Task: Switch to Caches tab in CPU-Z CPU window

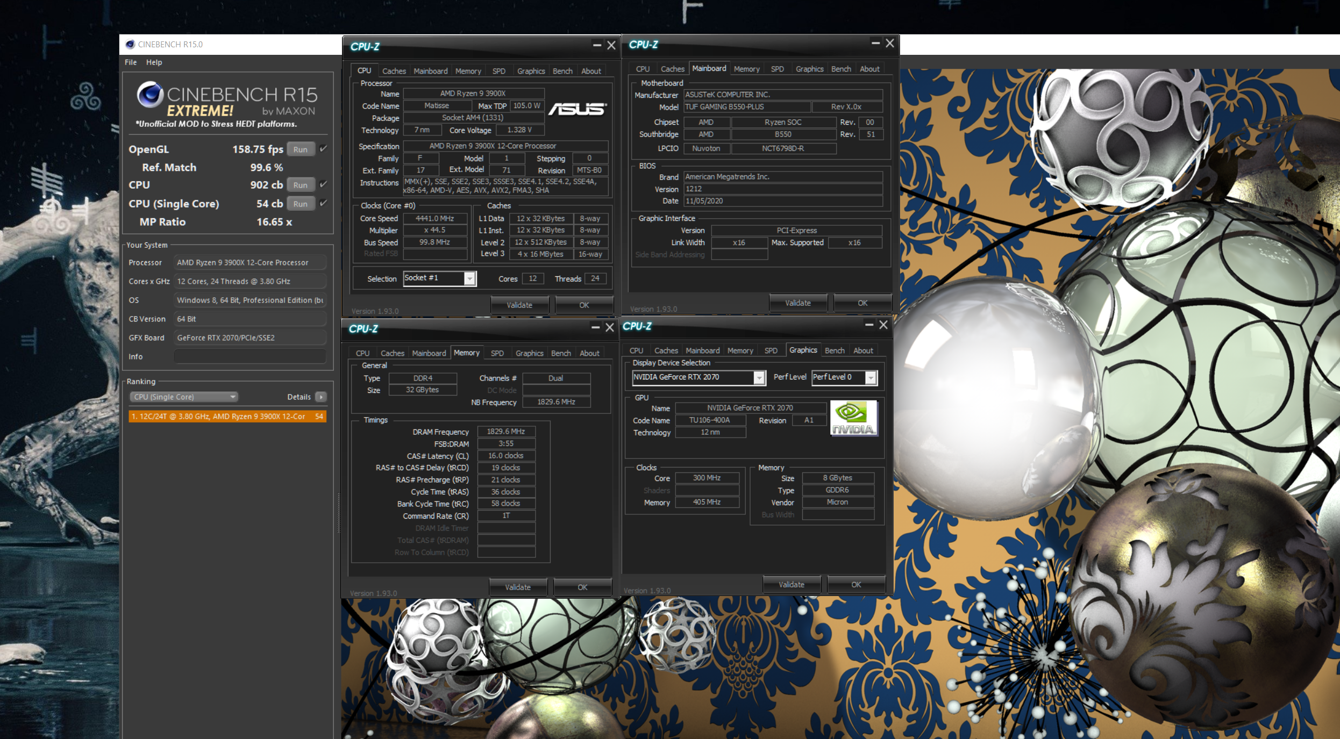Action: pyautogui.click(x=394, y=71)
